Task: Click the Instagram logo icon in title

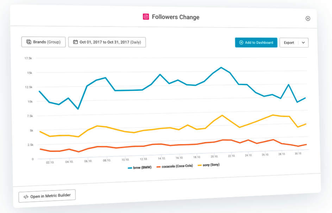Action: pyautogui.click(x=146, y=17)
